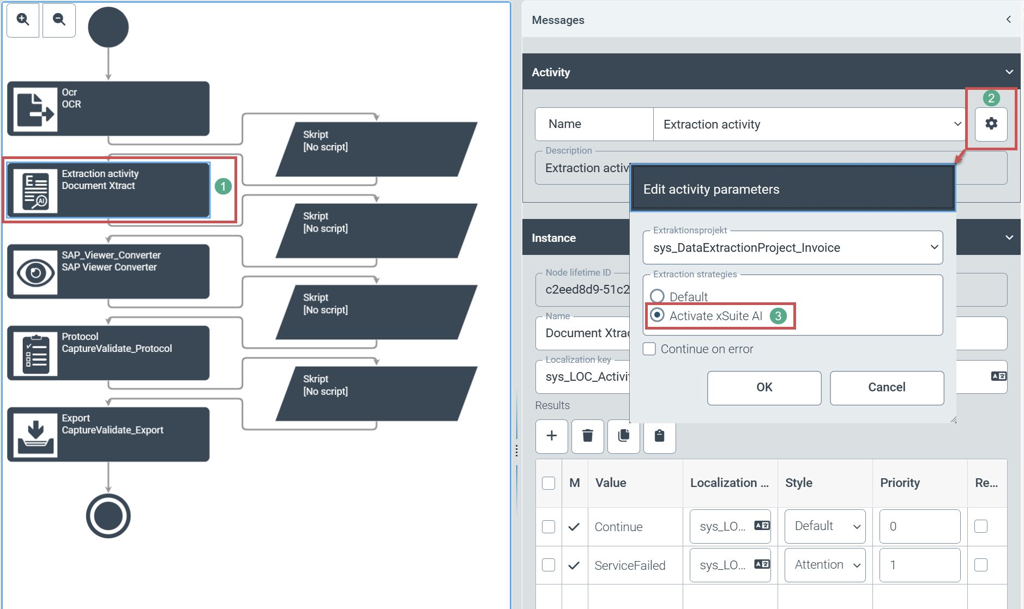This screenshot has height=609, width=1024.
Task: Check the Continue result row checkbox
Action: pyautogui.click(x=549, y=527)
